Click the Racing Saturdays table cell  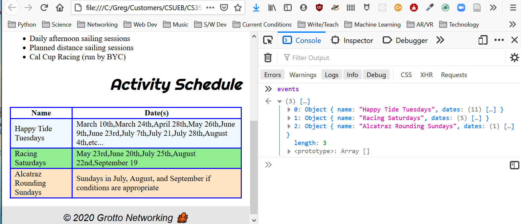(x=41, y=158)
